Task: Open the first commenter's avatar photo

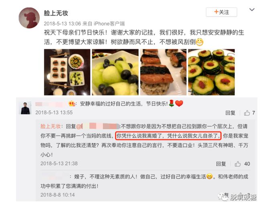Action: point(26,108)
